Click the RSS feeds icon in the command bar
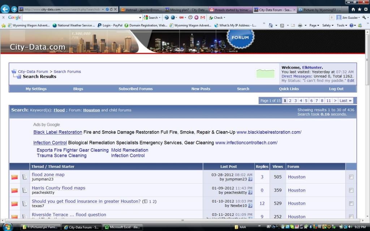Viewport: 370px width, 231px height. pyautogui.click(x=282, y=25)
